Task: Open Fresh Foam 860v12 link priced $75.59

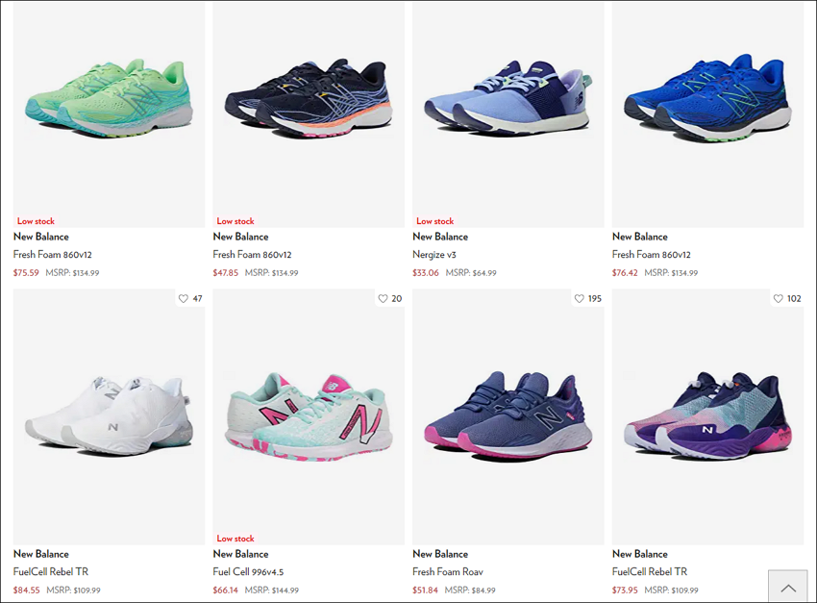Action: point(53,254)
